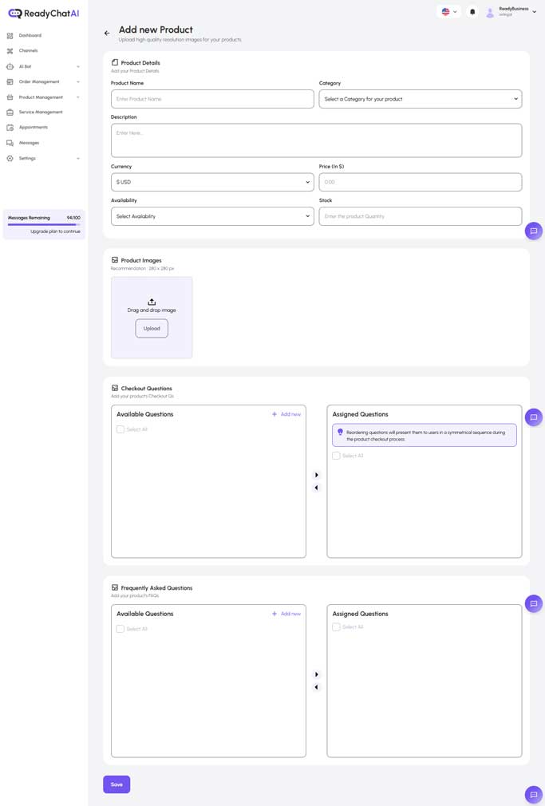
Task: Click the Messages Remaining progress bar
Action: pyautogui.click(x=44, y=225)
